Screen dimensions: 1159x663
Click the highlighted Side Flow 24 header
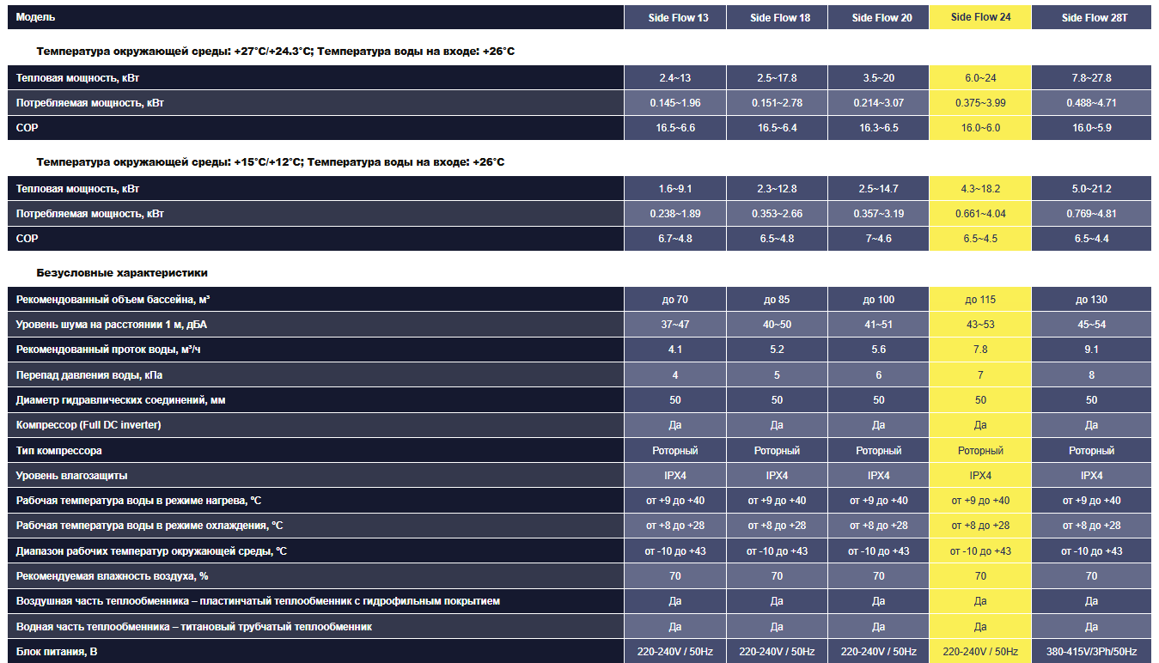click(x=980, y=17)
